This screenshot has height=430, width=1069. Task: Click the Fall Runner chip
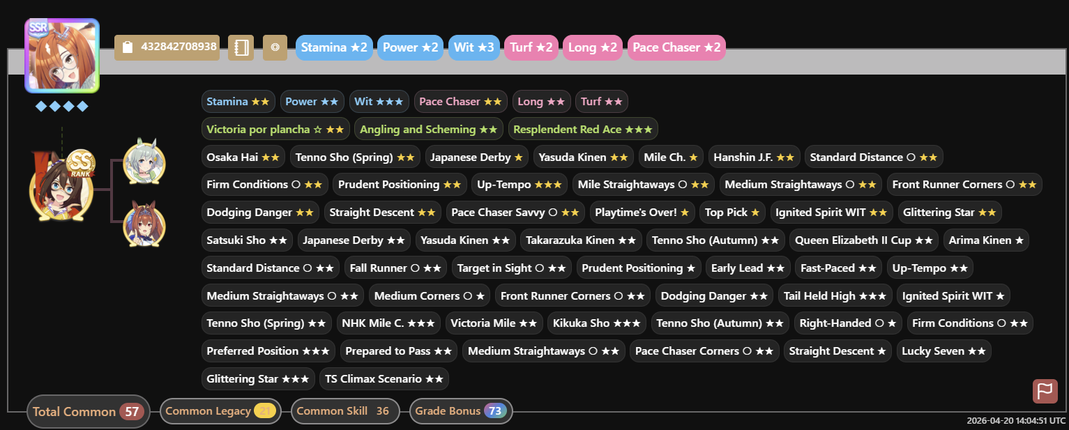[x=395, y=268]
